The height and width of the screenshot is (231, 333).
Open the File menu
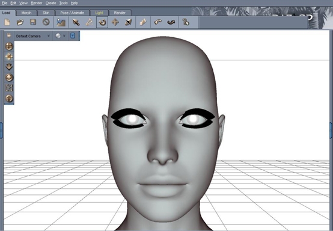(4, 3)
